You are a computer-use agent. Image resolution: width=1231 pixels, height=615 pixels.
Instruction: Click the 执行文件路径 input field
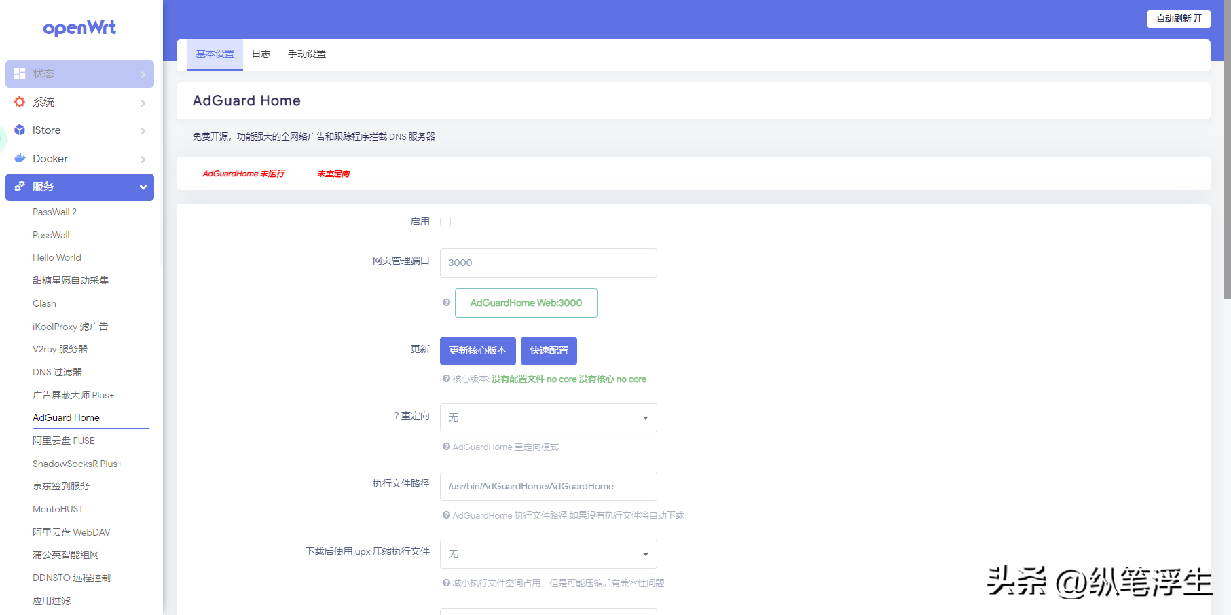[x=549, y=486]
